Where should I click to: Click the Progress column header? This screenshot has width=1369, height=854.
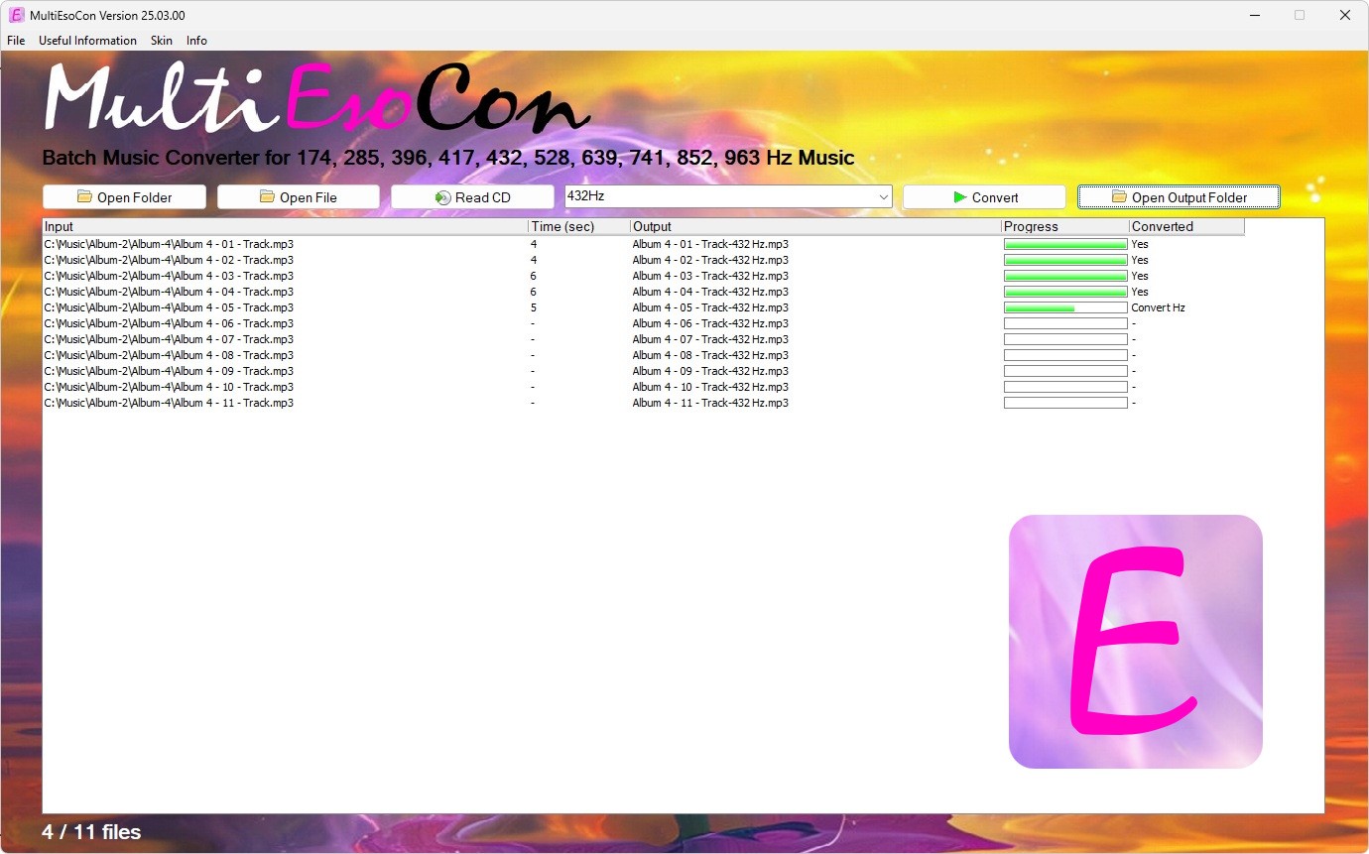(1064, 226)
